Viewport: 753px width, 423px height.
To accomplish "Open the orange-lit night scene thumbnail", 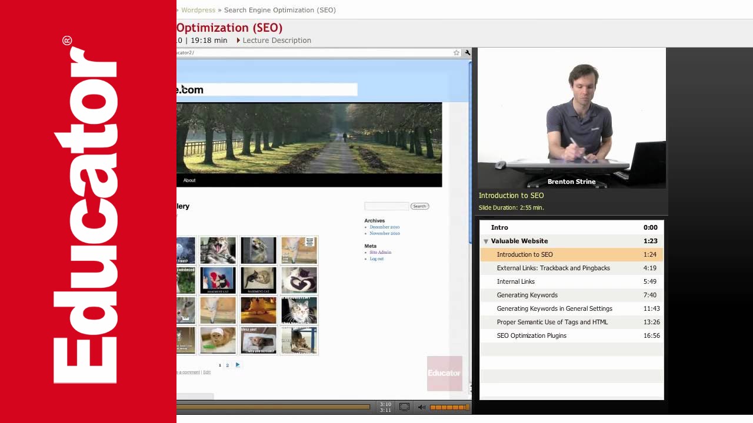I will [258, 310].
